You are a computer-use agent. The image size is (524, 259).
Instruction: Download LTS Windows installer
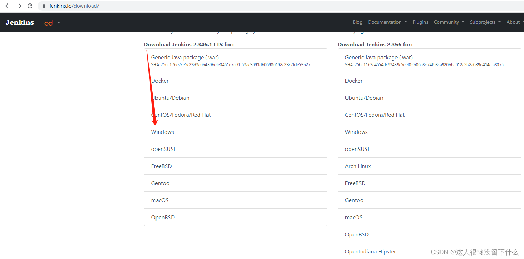[162, 132]
